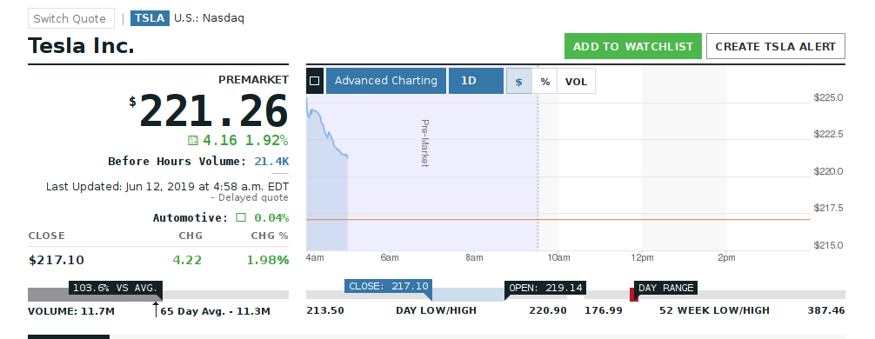Open the Switch Quote field

coord(71,18)
